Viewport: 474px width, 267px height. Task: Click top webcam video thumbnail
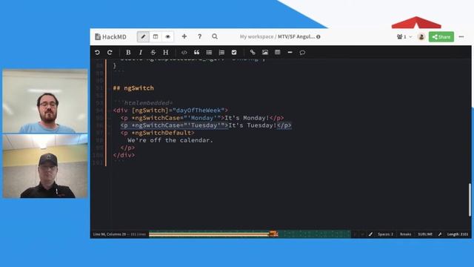tap(45, 101)
